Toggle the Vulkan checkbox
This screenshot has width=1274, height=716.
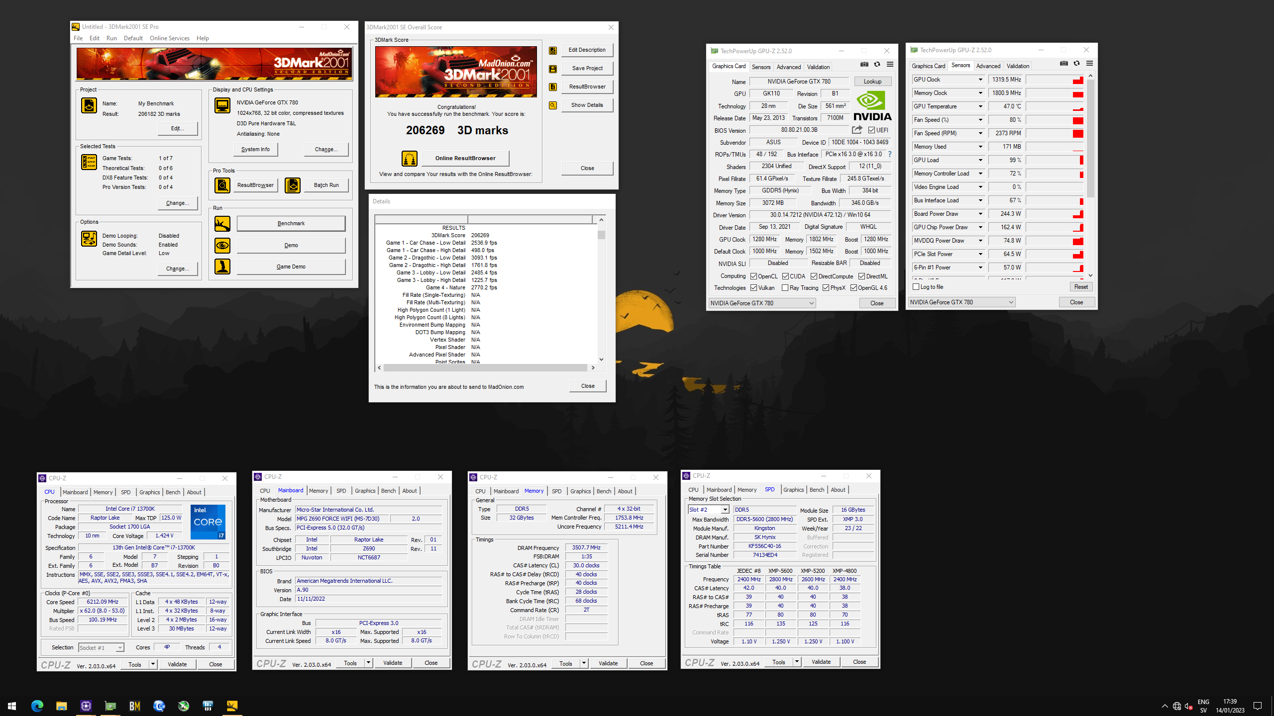pos(754,288)
